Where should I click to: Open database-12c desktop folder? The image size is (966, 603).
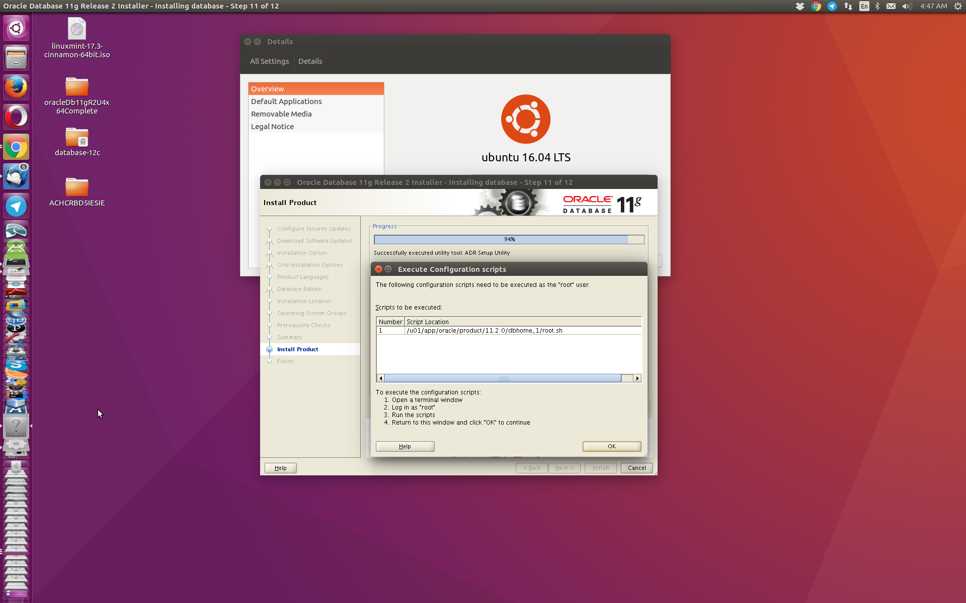click(x=77, y=142)
